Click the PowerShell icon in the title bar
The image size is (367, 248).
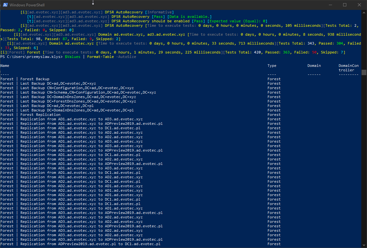pyautogui.click(x=5, y=5)
